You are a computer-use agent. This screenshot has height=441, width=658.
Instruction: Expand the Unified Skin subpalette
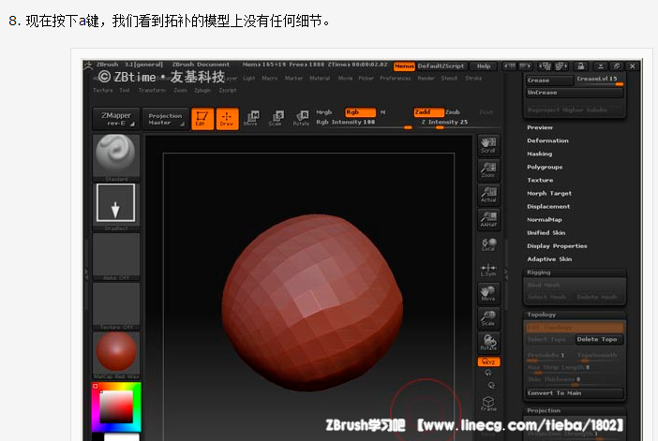546,232
